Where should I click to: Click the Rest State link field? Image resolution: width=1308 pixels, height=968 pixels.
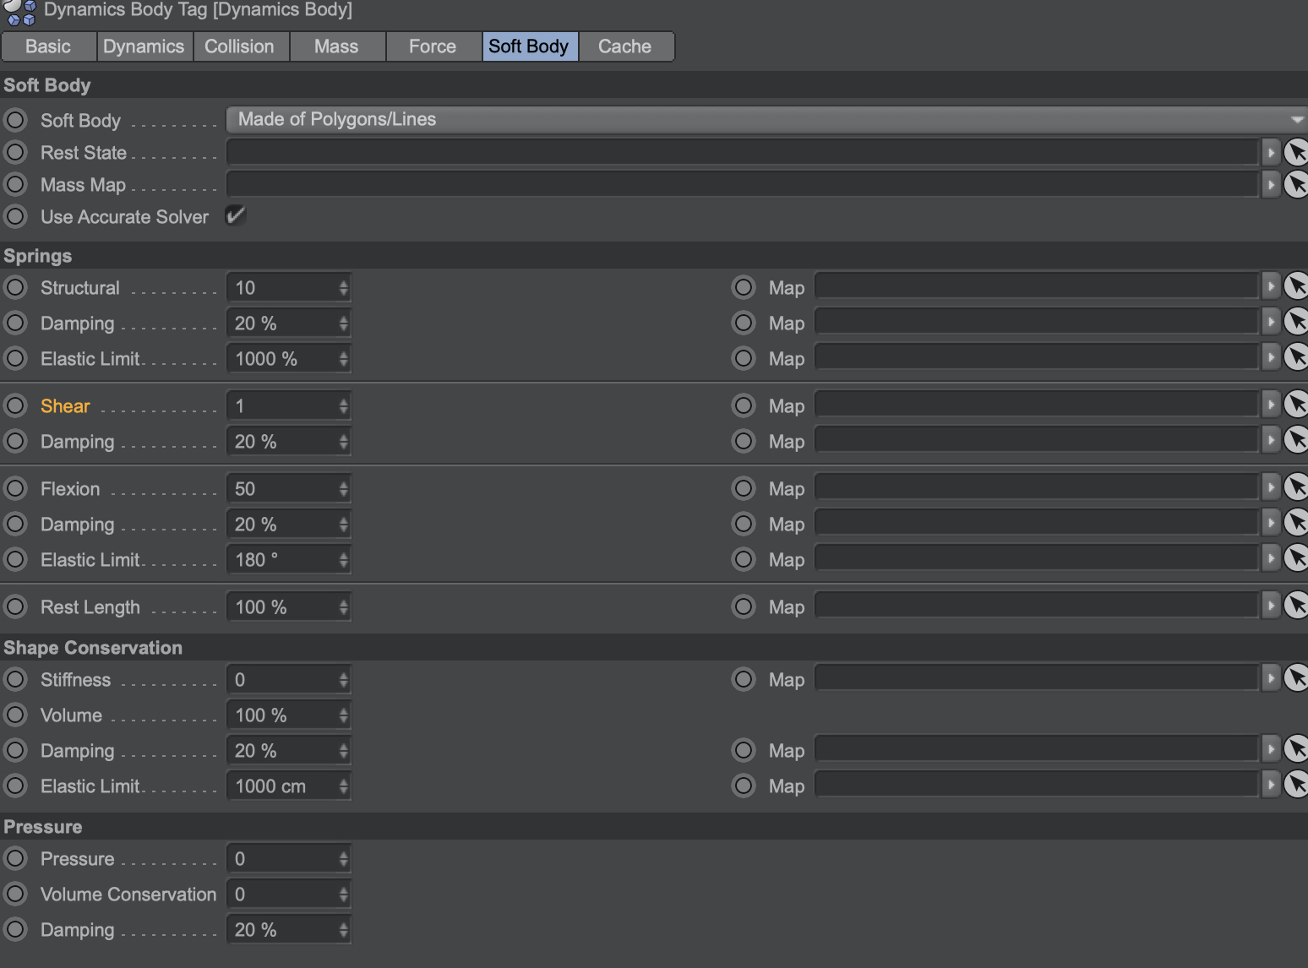point(743,152)
